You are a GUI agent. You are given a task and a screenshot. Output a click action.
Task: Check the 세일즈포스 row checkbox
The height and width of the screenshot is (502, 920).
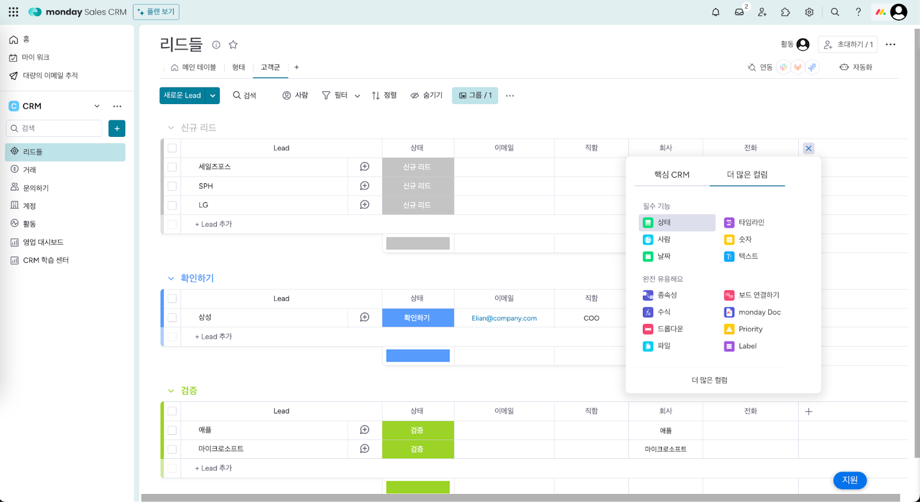click(172, 167)
